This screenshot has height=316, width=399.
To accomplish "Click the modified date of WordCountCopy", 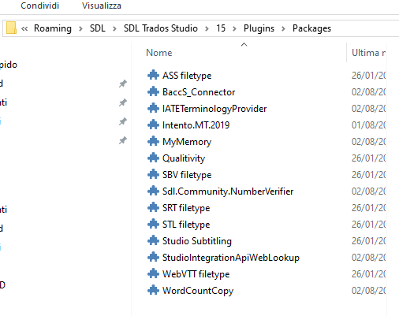I will pos(368,291).
